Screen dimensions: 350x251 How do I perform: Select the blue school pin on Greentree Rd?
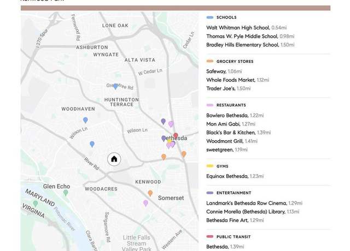click(x=115, y=86)
